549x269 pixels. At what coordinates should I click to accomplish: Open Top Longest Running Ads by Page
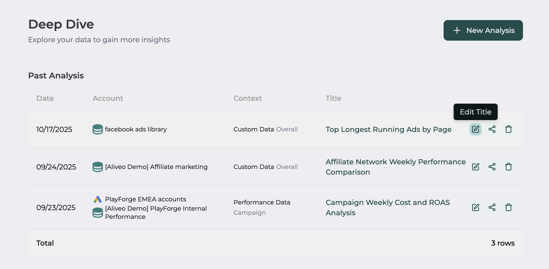(388, 129)
